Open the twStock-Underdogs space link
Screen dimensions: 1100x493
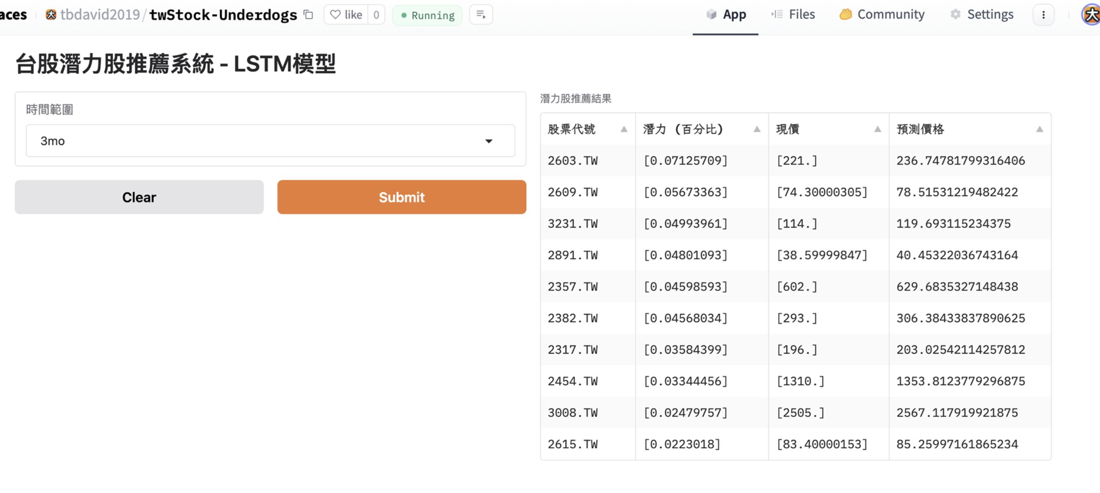coord(223,15)
